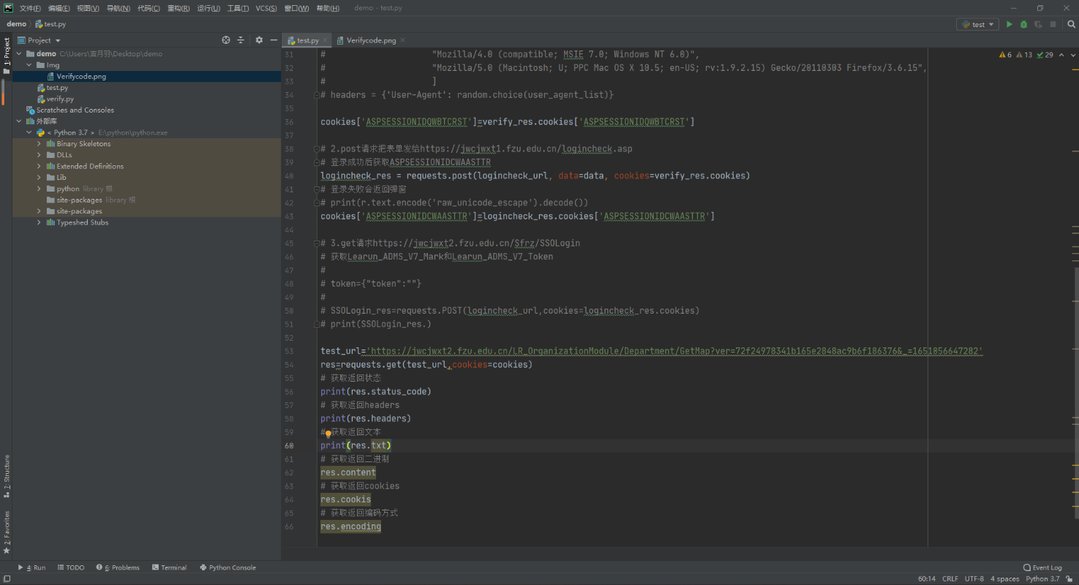This screenshot has height=585, width=1079.
Task: Close the test.py editor tab
Action: point(326,41)
